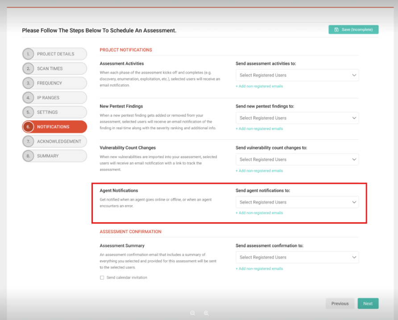The width and height of the screenshot is (398, 320).
Task: Open the Summary step
Action: tap(54, 156)
